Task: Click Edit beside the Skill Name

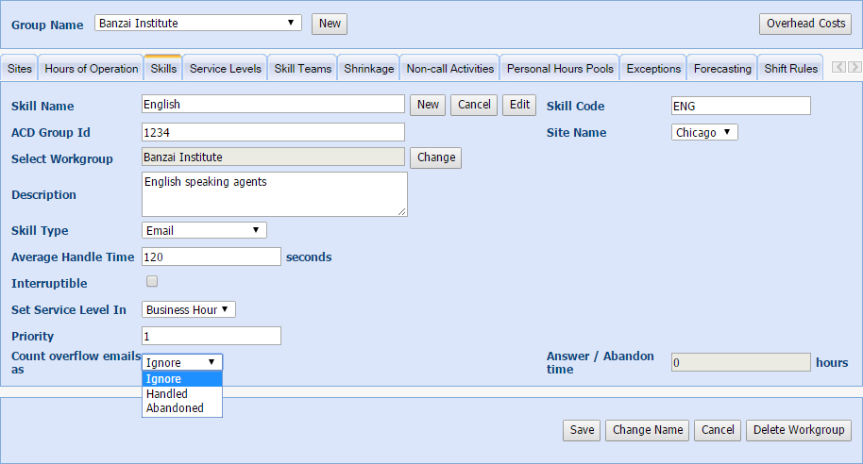Action: (519, 105)
